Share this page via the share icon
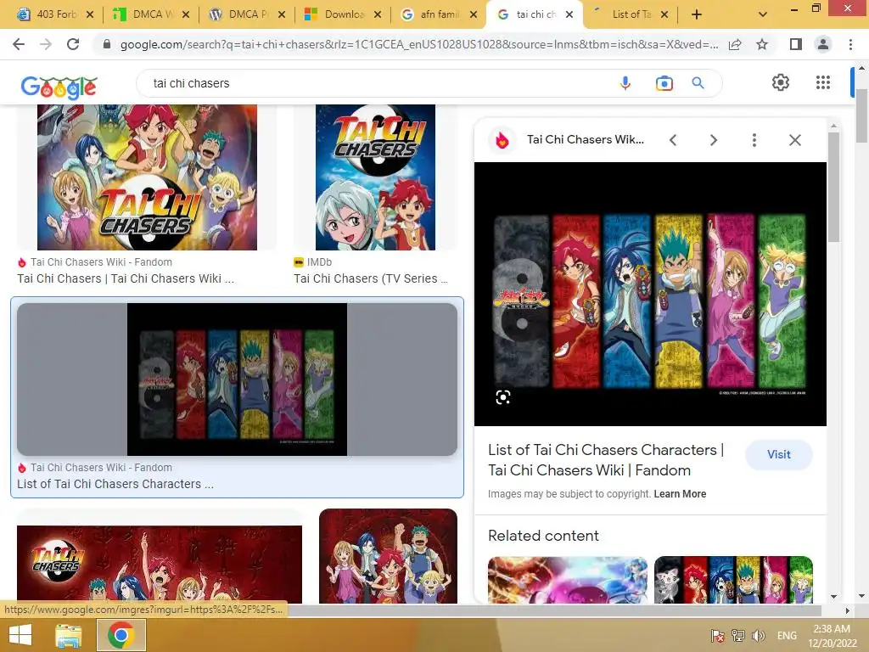Image resolution: width=869 pixels, height=652 pixels. click(x=735, y=44)
